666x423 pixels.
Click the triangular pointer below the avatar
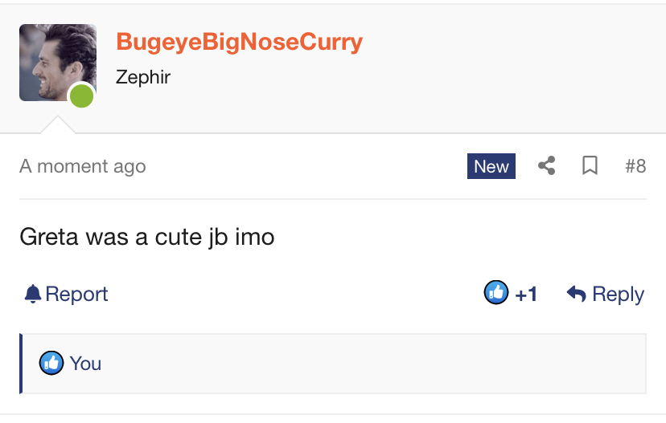pos(58,124)
